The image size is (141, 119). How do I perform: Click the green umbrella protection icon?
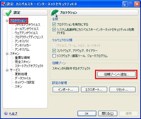coord(55,13)
